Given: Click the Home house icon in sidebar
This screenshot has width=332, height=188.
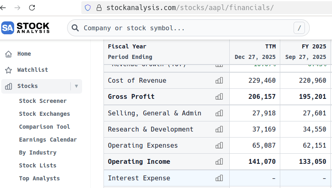Looking at the screenshot, I should pos(8,54).
